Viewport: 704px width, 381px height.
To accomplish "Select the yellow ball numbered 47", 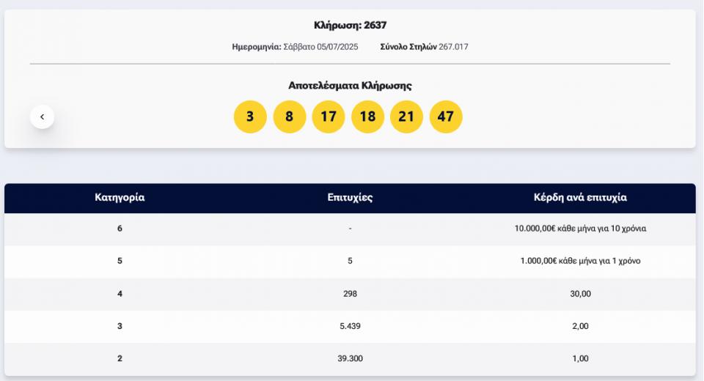I will (446, 116).
